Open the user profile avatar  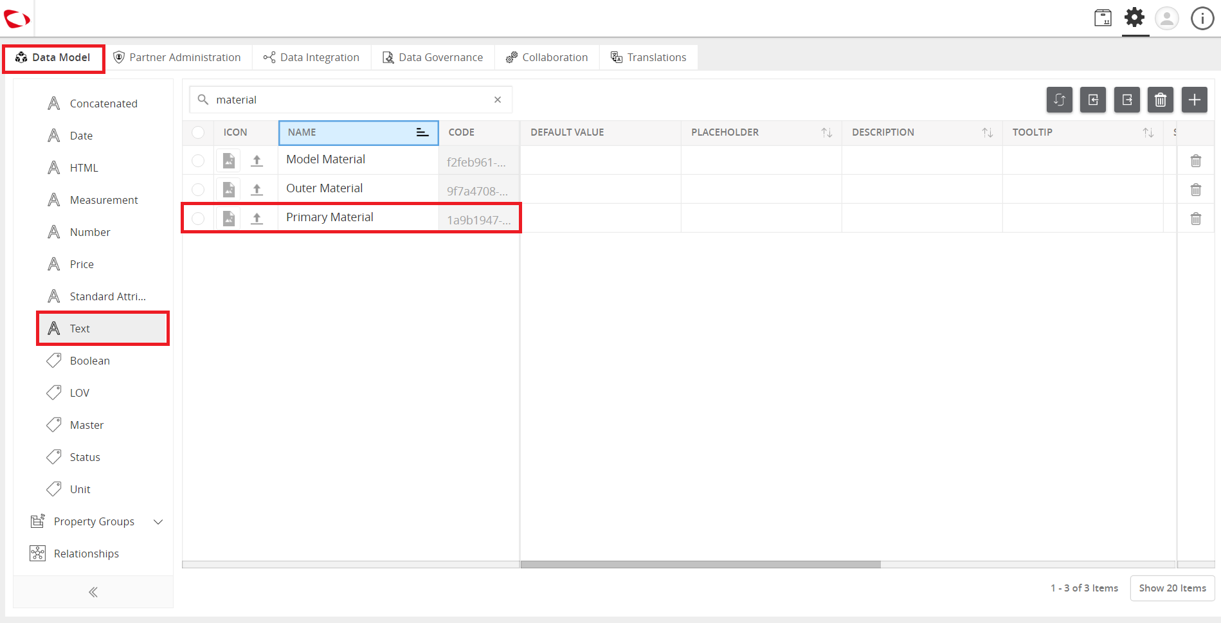1167,18
